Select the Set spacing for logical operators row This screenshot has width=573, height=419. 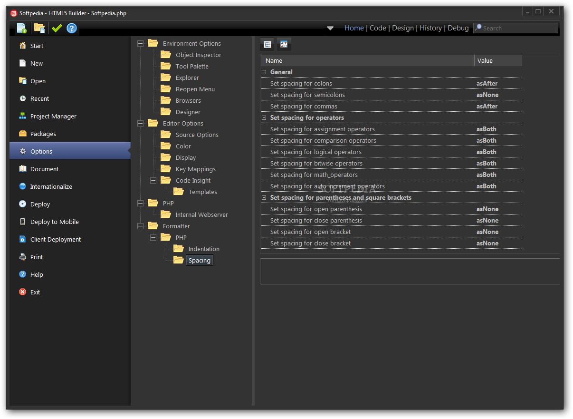(x=391, y=152)
